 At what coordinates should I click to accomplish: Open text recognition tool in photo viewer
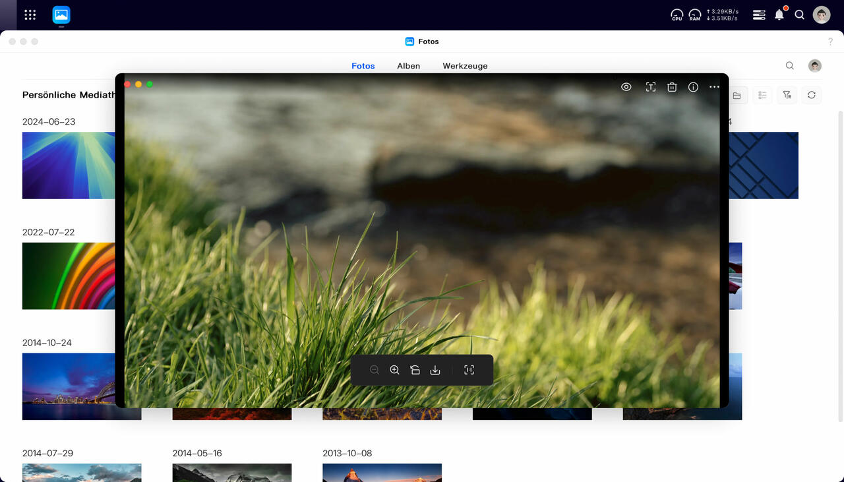pyautogui.click(x=651, y=87)
